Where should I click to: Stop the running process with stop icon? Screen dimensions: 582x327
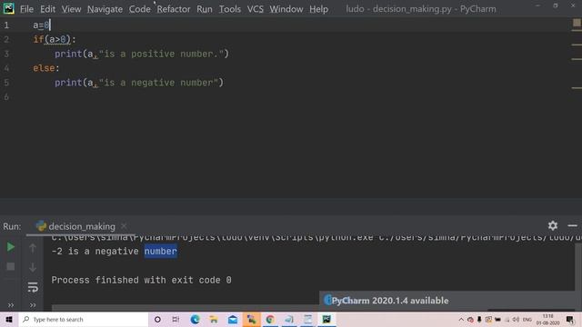10,266
